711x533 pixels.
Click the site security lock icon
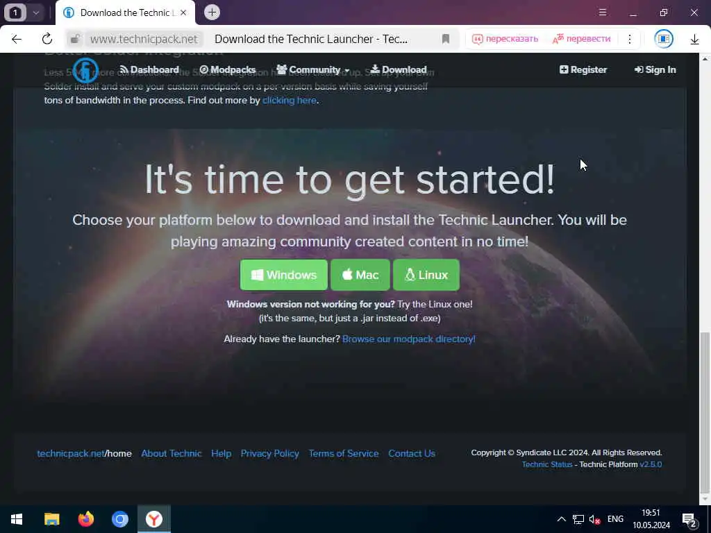tap(75, 39)
